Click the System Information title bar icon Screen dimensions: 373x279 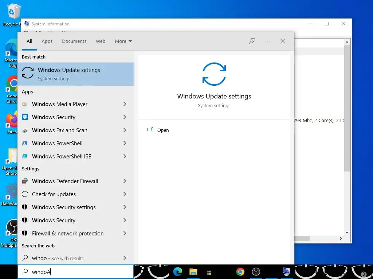click(27, 24)
